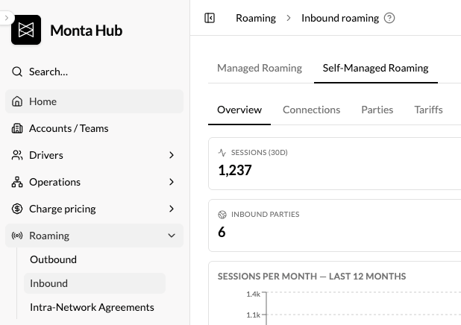The height and width of the screenshot is (325, 461).
Task: Click the Accounts / Teams building icon
Action: pos(17,128)
